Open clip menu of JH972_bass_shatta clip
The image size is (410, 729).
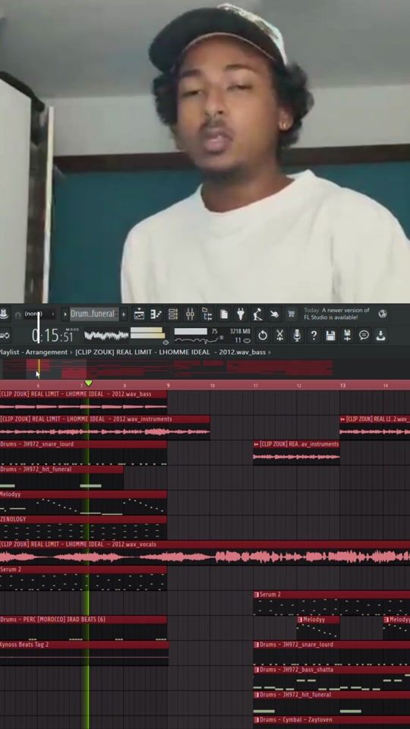pyautogui.click(x=256, y=670)
